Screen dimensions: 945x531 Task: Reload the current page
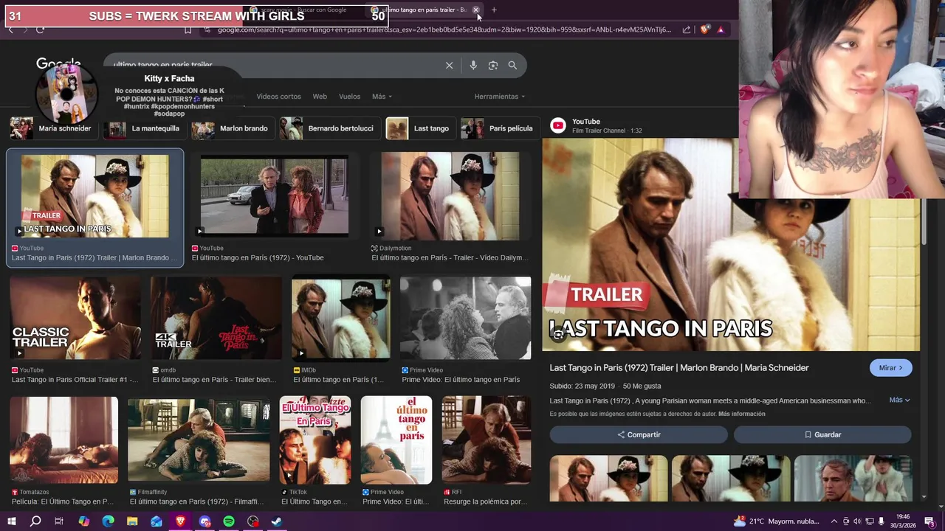click(40, 29)
